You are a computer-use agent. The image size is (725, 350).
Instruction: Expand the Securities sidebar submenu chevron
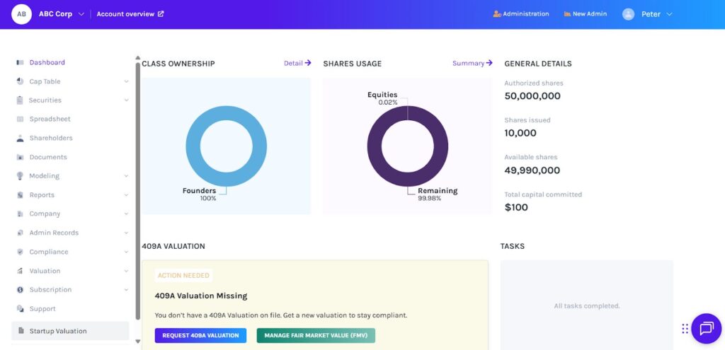(126, 100)
